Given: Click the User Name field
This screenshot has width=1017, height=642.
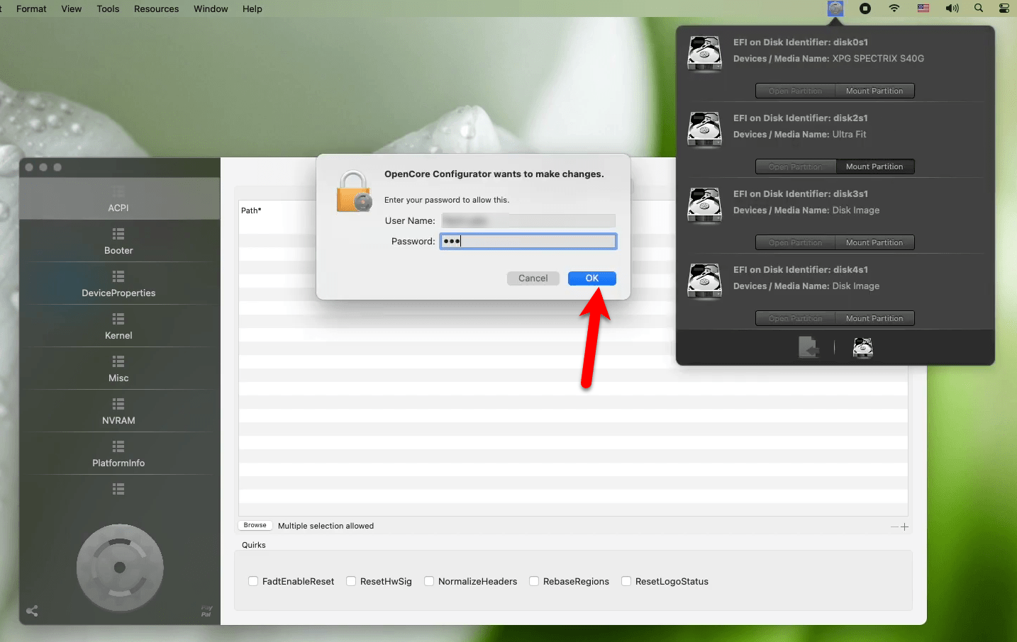Looking at the screenshot, I should (x=528, y=221).
